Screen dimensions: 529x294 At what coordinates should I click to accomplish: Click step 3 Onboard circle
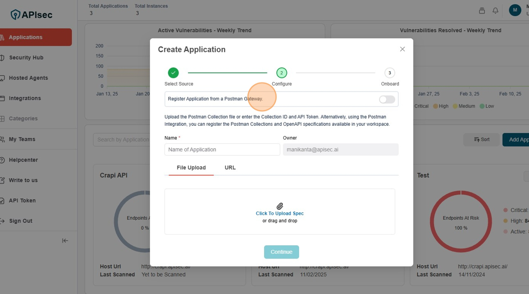point(389,73)
